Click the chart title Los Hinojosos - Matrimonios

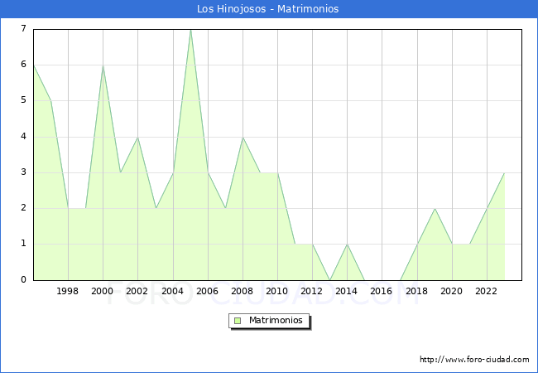[268, 9]
